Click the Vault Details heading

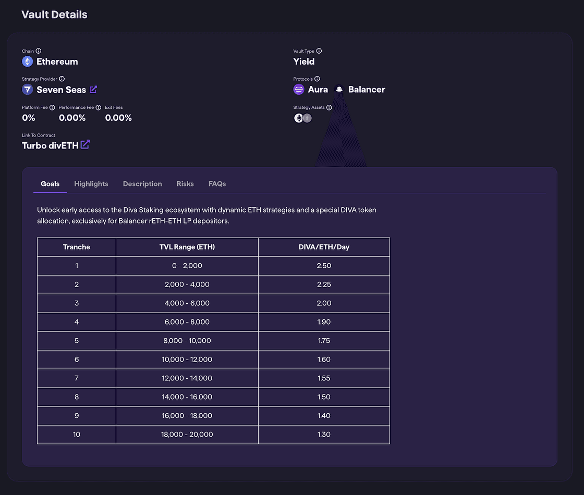54,15
